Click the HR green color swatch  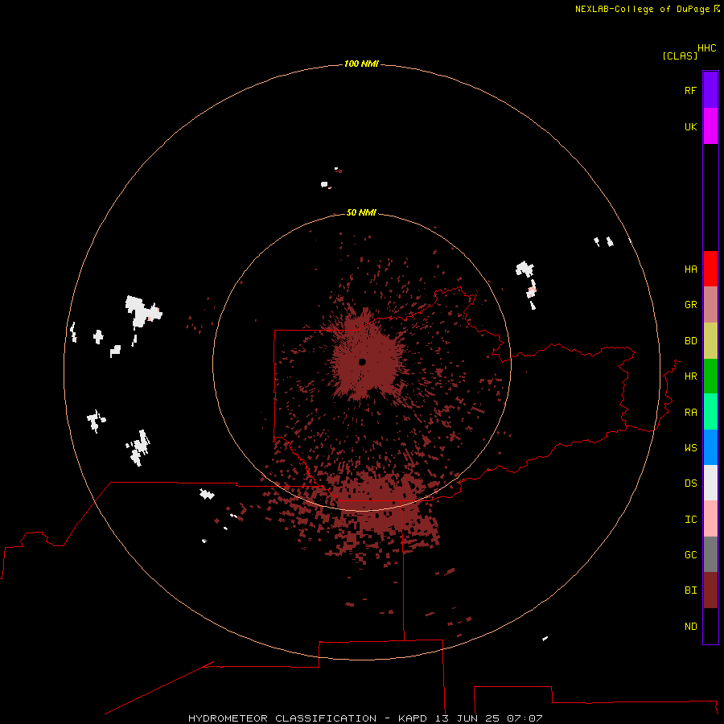710,376
